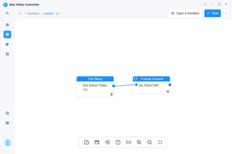Image resolution: width=232 pixels, height=154 pixels.
Task: Open the help question mark tool
Action: [118, 142]
